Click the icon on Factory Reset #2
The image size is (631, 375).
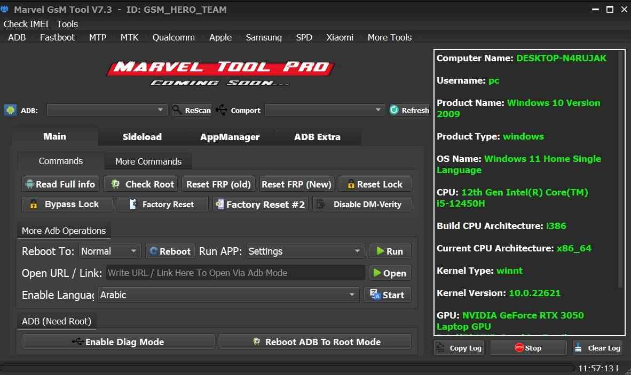[x=220, y=204]
